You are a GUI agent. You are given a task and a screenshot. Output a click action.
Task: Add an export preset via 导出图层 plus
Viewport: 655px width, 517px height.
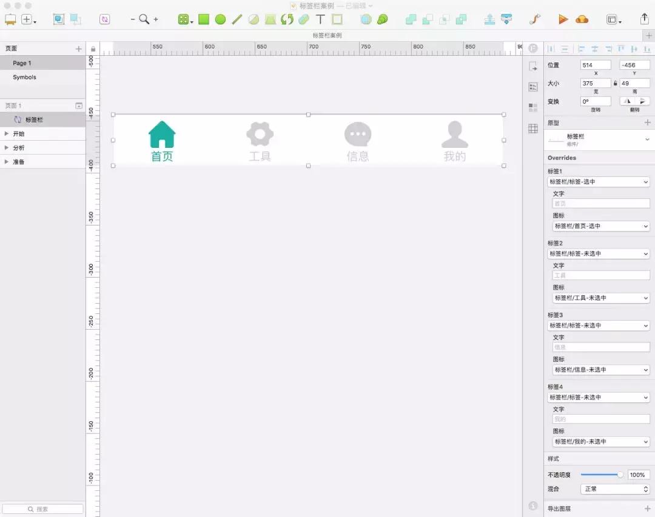pos(648,509)
